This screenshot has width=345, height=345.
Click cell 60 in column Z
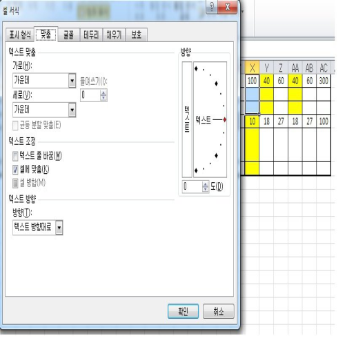[281, 81]
